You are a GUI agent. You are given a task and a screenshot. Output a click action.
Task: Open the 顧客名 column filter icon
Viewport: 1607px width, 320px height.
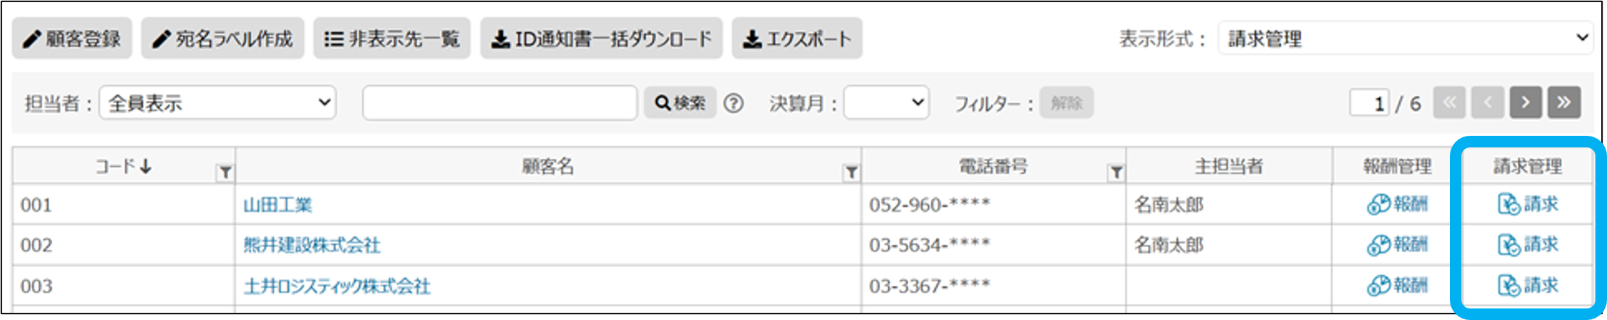coord(852,173)
